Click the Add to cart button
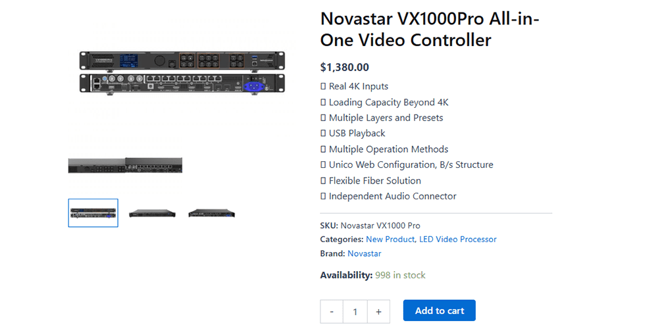This screenshot has width=658, height=329. click(439, 311)
